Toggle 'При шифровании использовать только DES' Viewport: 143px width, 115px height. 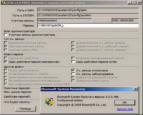click(x=6, y=84)
